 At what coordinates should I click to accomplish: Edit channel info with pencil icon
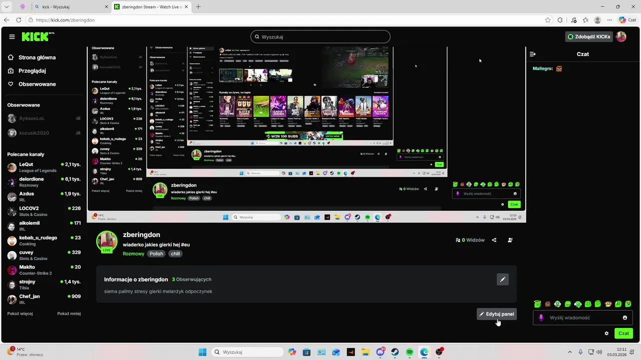[503, 279]
